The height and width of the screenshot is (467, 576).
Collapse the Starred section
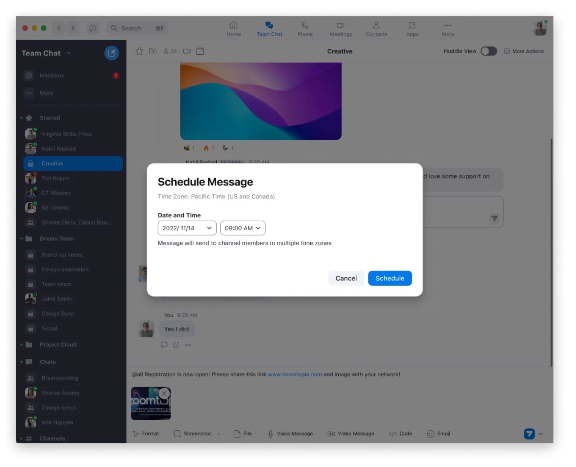pos(21,118)
